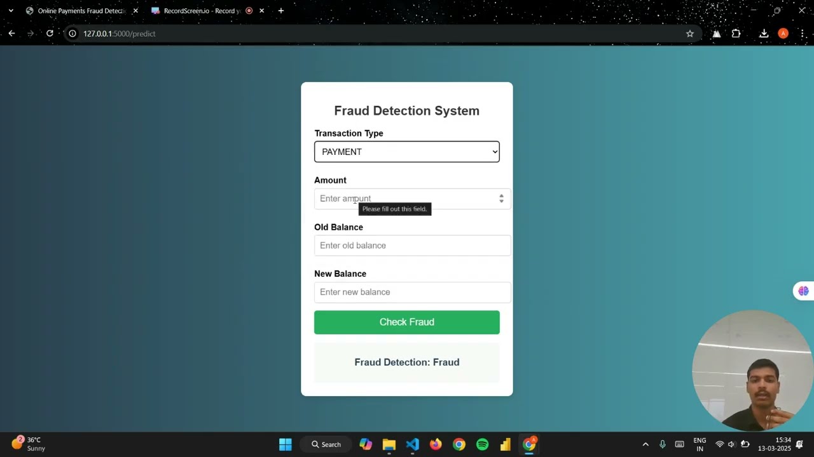Click the 'Fraud Detection System' heading

pos(406,110)
